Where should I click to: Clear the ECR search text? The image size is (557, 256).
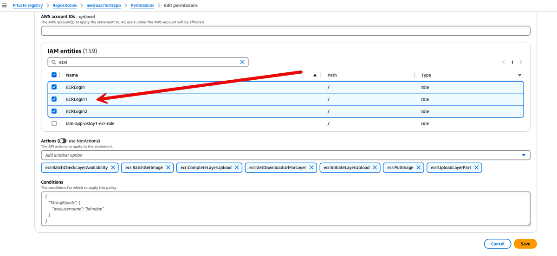point(242,62)
